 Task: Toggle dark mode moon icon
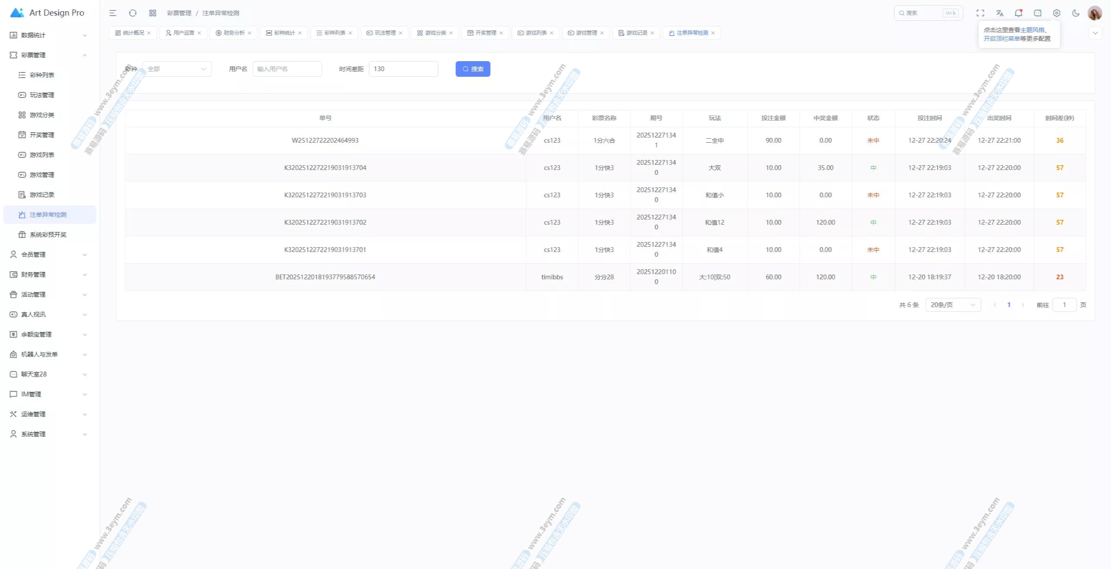click(1076, 13)
